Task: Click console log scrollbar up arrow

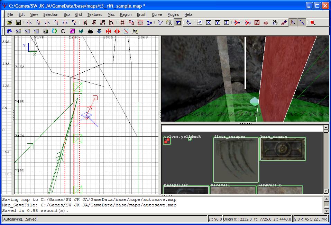Action: tap(327, 199)
